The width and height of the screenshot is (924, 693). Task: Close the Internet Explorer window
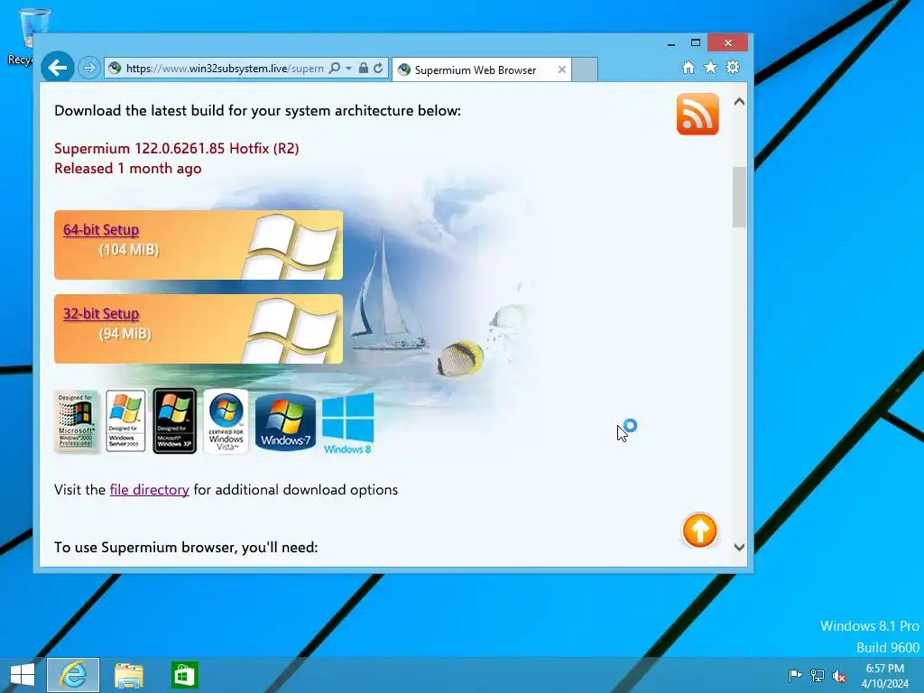(x=728, y=42)
